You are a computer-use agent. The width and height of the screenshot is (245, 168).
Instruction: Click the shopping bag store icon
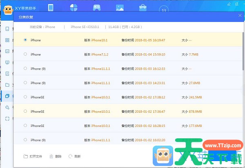pyautogui.click(x=143, y=8)
